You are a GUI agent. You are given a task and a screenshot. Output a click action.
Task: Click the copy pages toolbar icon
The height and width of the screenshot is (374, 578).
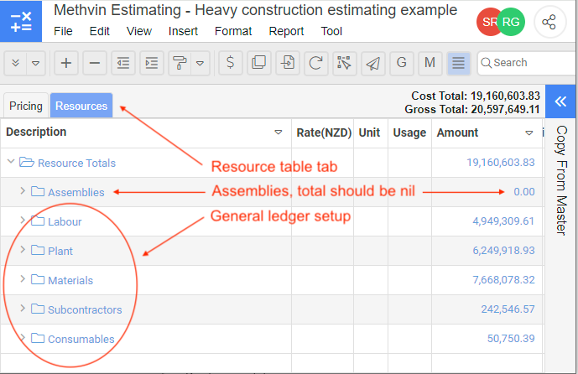click(x=258, y=63)
